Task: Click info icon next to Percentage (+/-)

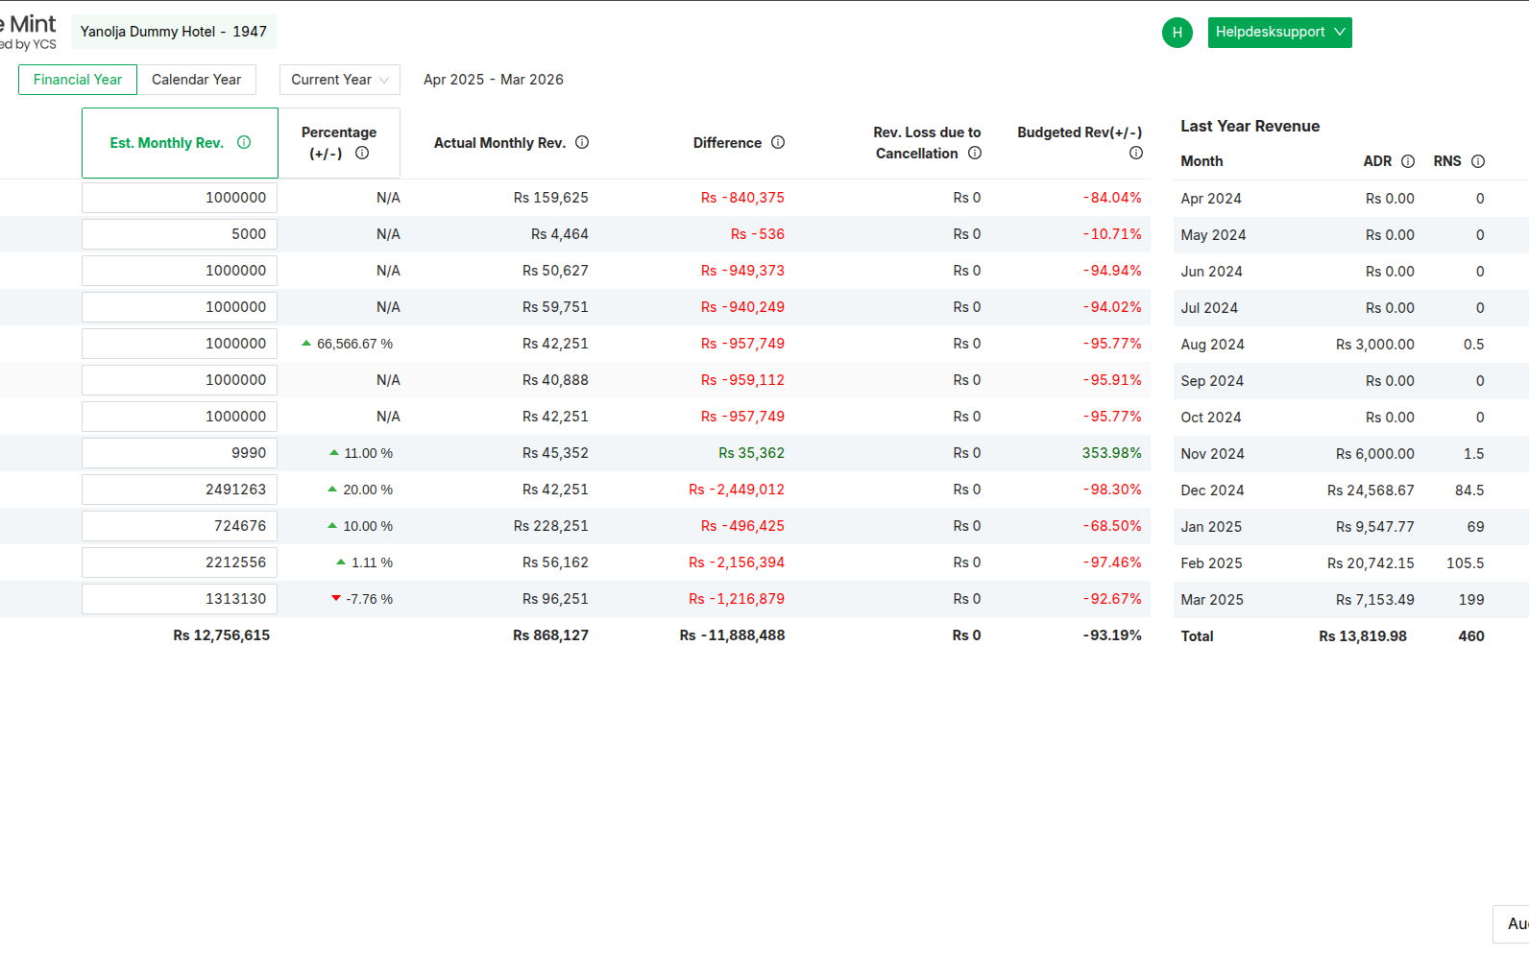Action: 362,154
